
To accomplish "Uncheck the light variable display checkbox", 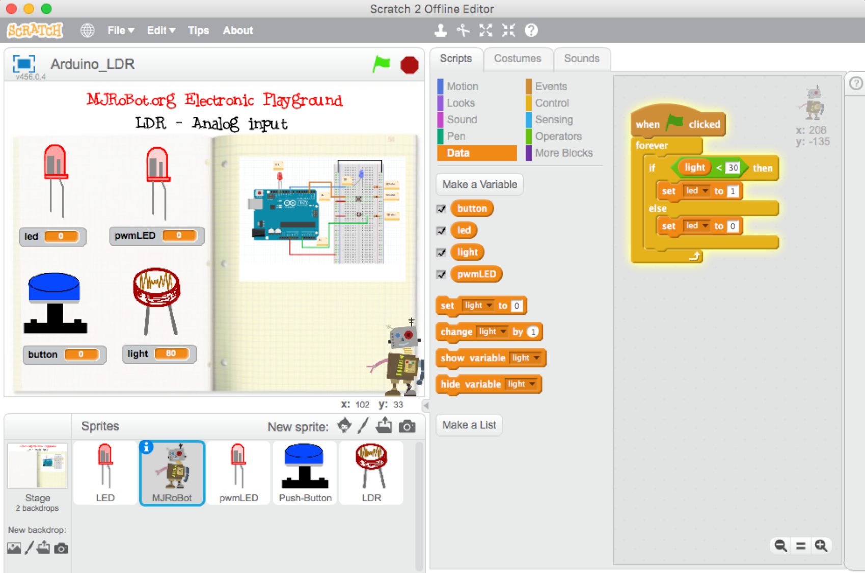I will click(441, 252).
